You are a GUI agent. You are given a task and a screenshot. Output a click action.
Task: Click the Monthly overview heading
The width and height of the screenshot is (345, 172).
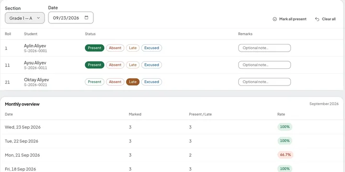pyautogui.click(x=22, y=104)
